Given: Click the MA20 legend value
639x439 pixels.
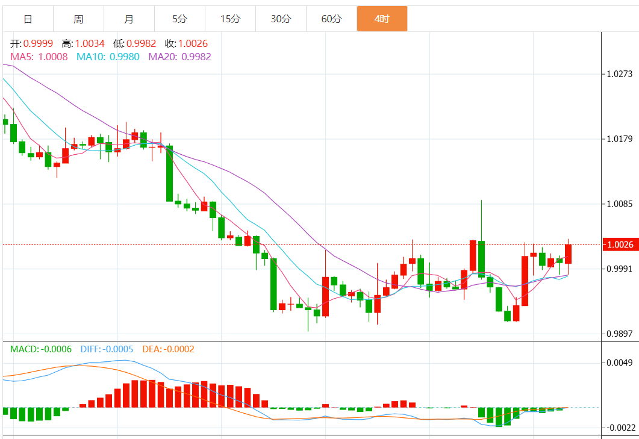Looking at the screenshot, I should pyautogui.click(x=179, y=57).
